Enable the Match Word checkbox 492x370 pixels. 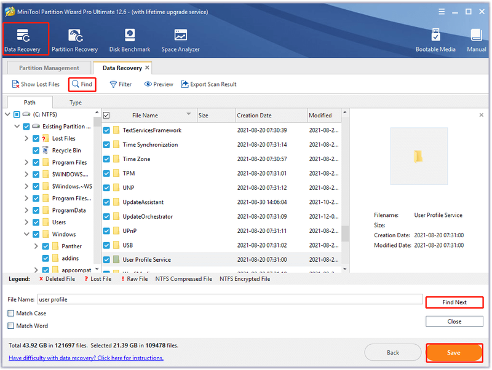pyautogui.click(x=10, y=326)
